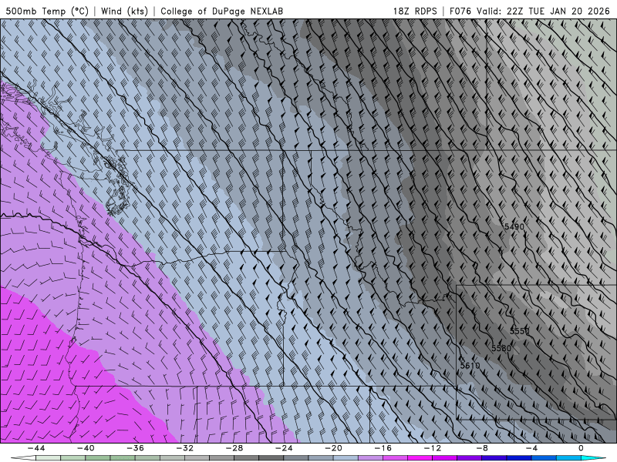Image resolution: width=617 pixels, height=462 pixels.
Task: Click the white arrow start of colorbar
Action: tap(23, 458)
